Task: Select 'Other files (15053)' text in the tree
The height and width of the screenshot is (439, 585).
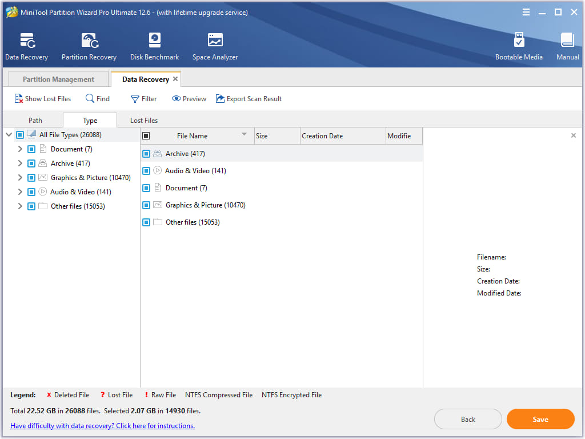Action: (78, 206)
